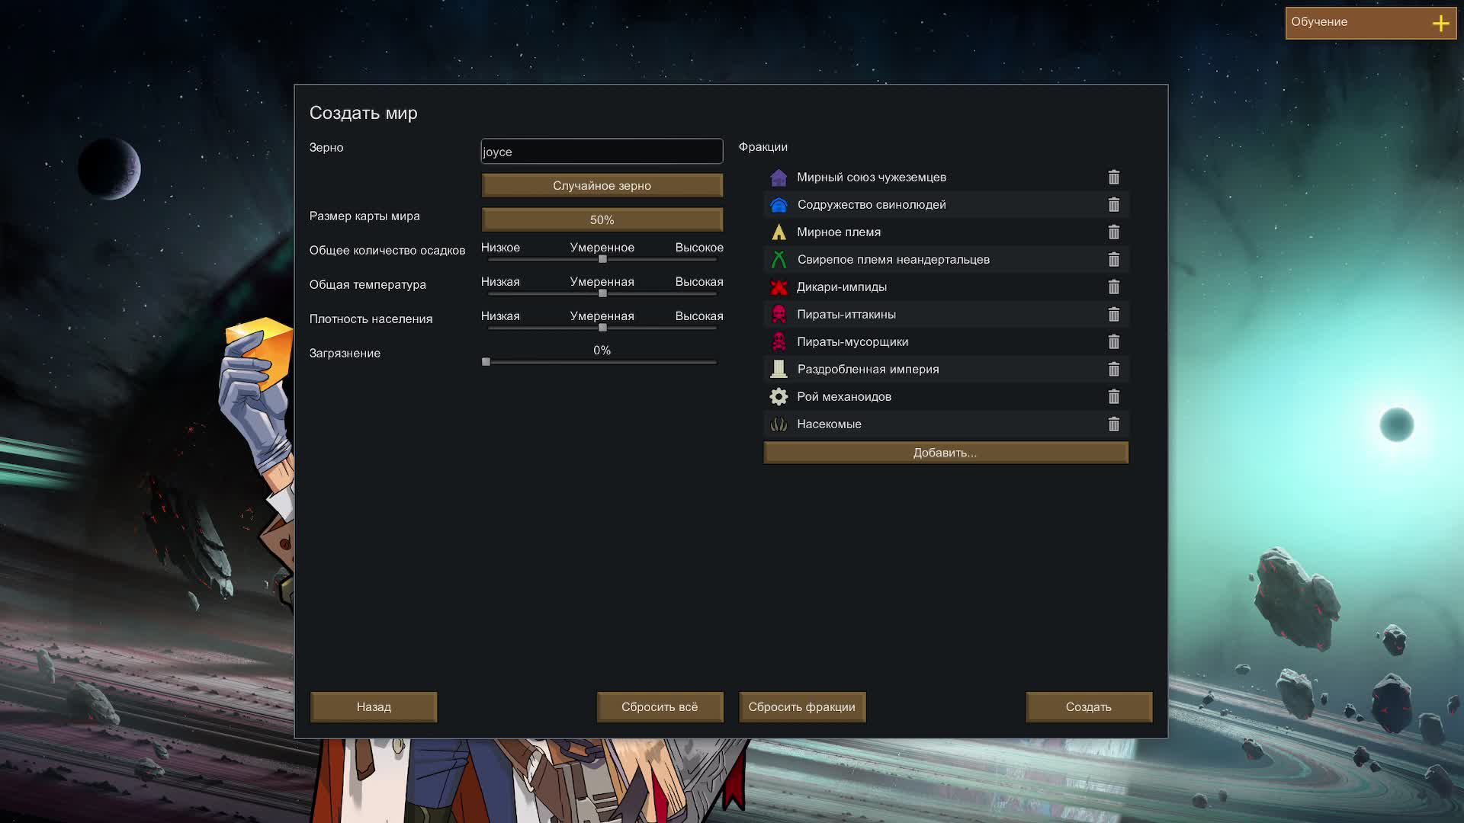Remove the Насекомые faction via its trash icon

[x=1113, y=424]
